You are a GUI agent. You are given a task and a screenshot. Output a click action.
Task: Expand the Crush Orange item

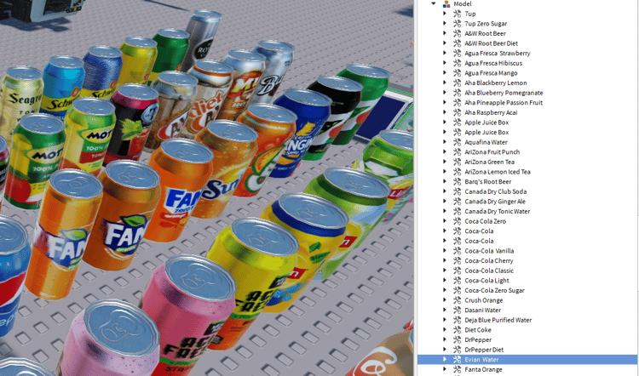[x=445, y=300]
